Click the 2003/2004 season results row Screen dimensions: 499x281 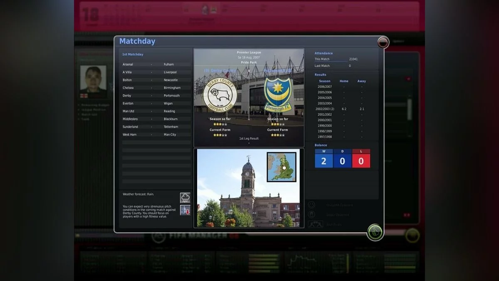pos(343,103)
